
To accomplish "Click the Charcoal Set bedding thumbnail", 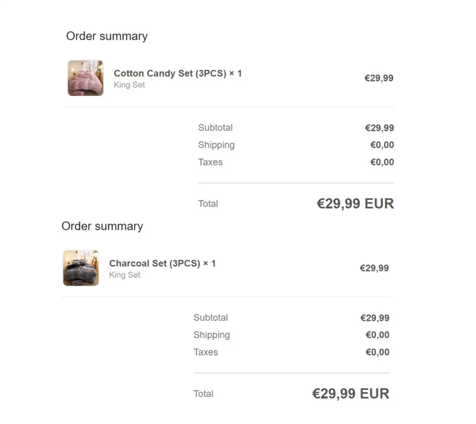I will tap(81, 268).
